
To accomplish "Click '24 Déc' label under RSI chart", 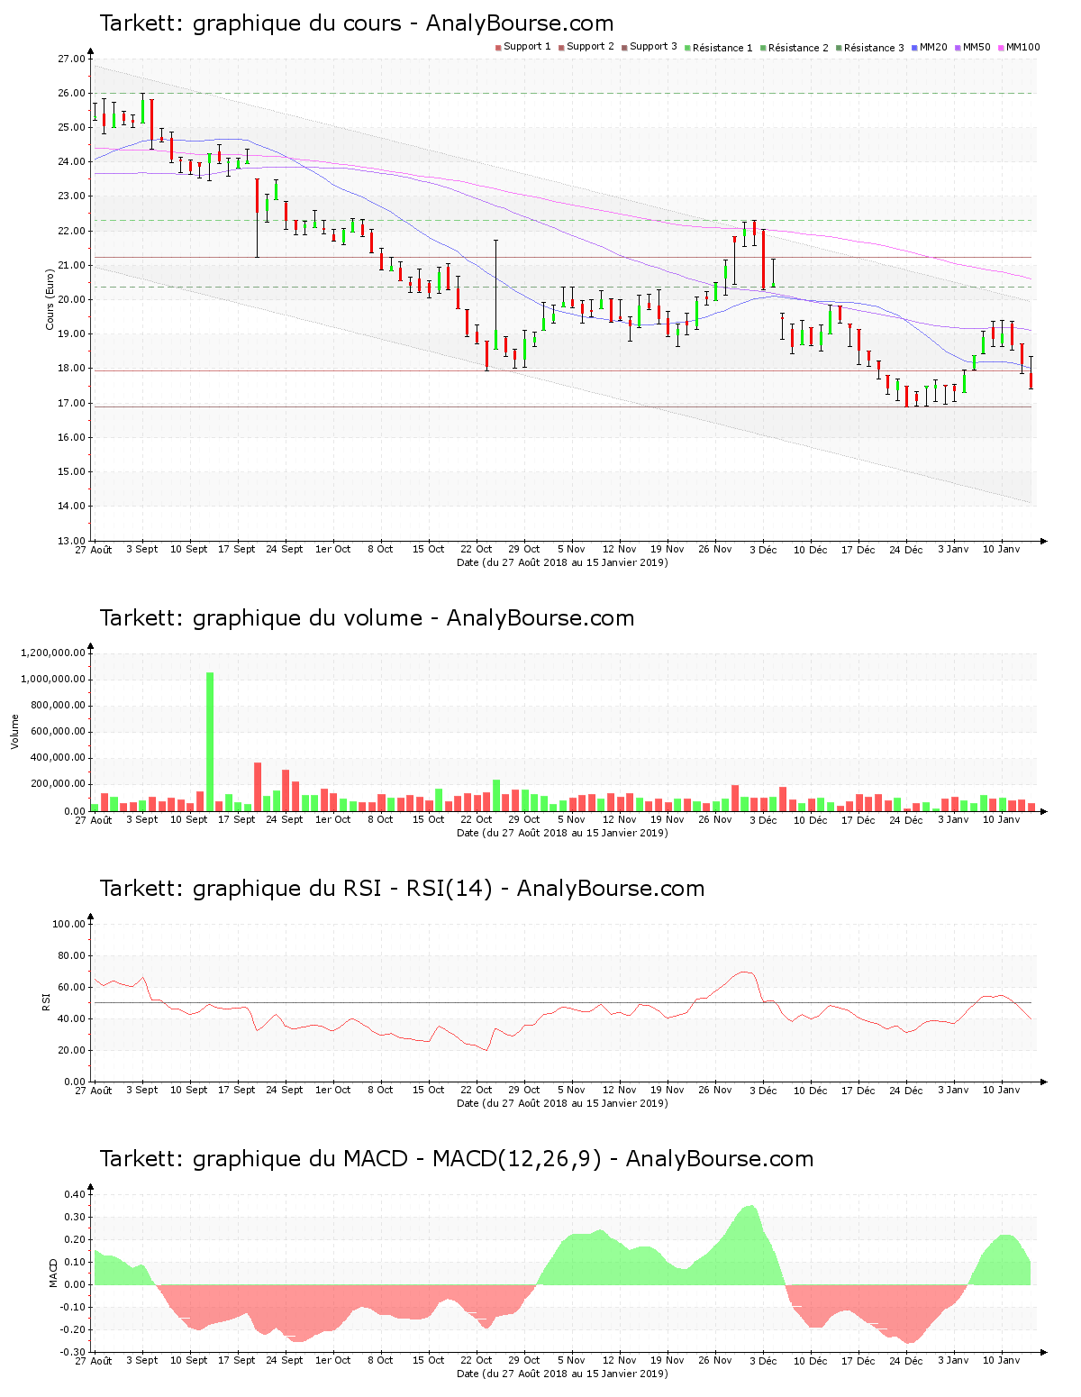I will (x=906, y=1090).
